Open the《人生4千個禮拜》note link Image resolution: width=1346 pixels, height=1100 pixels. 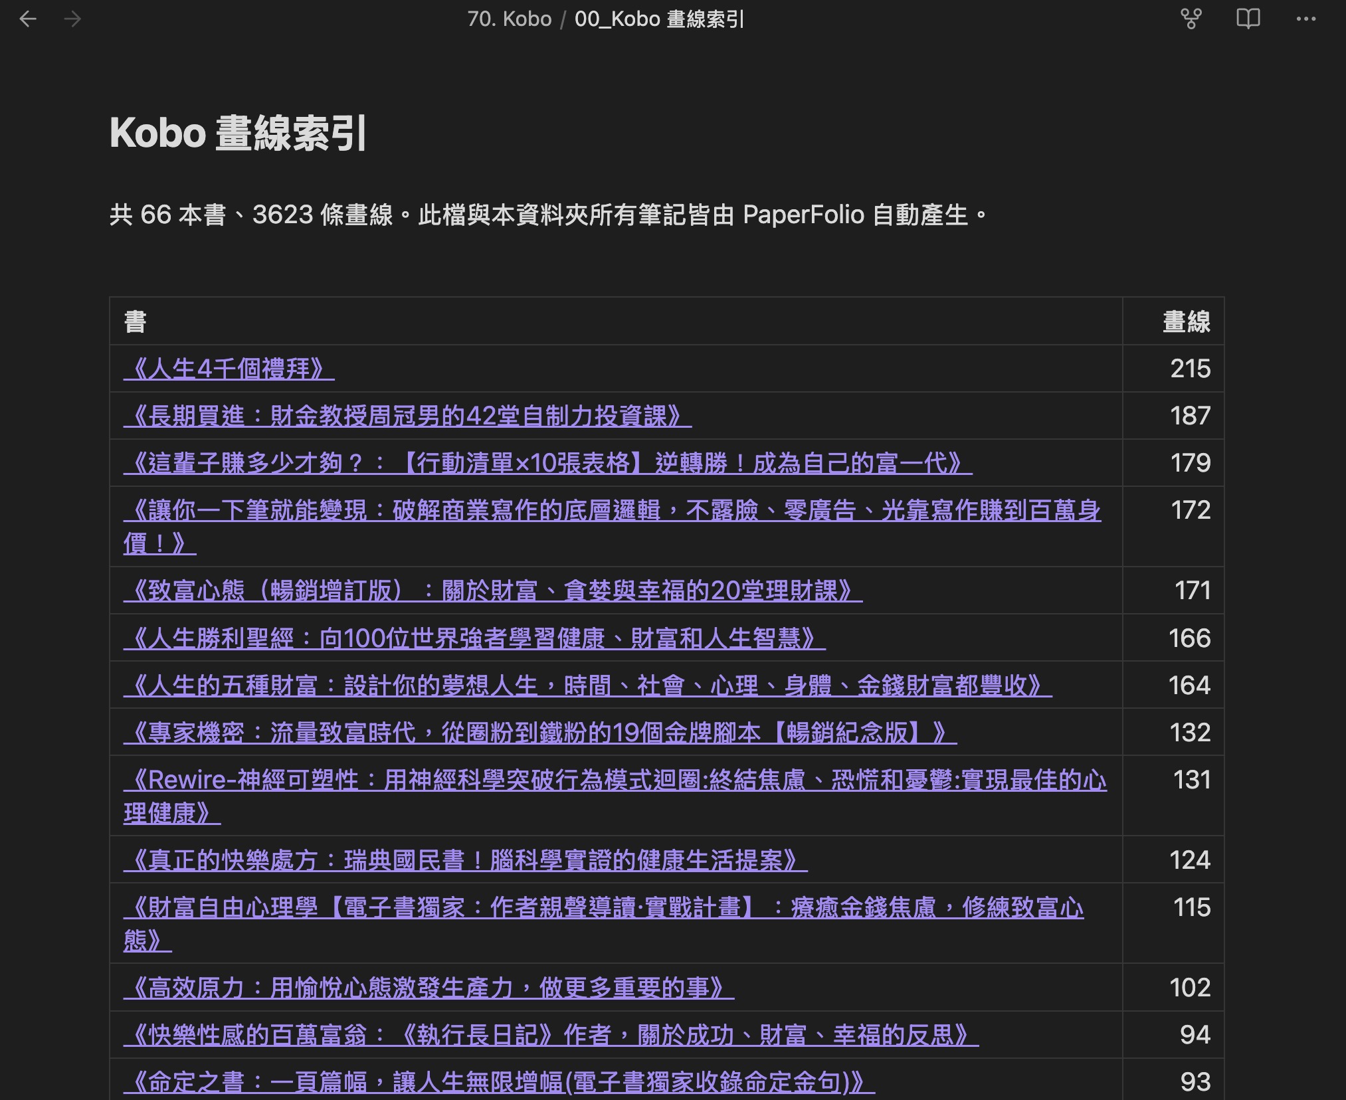[229, 369]
